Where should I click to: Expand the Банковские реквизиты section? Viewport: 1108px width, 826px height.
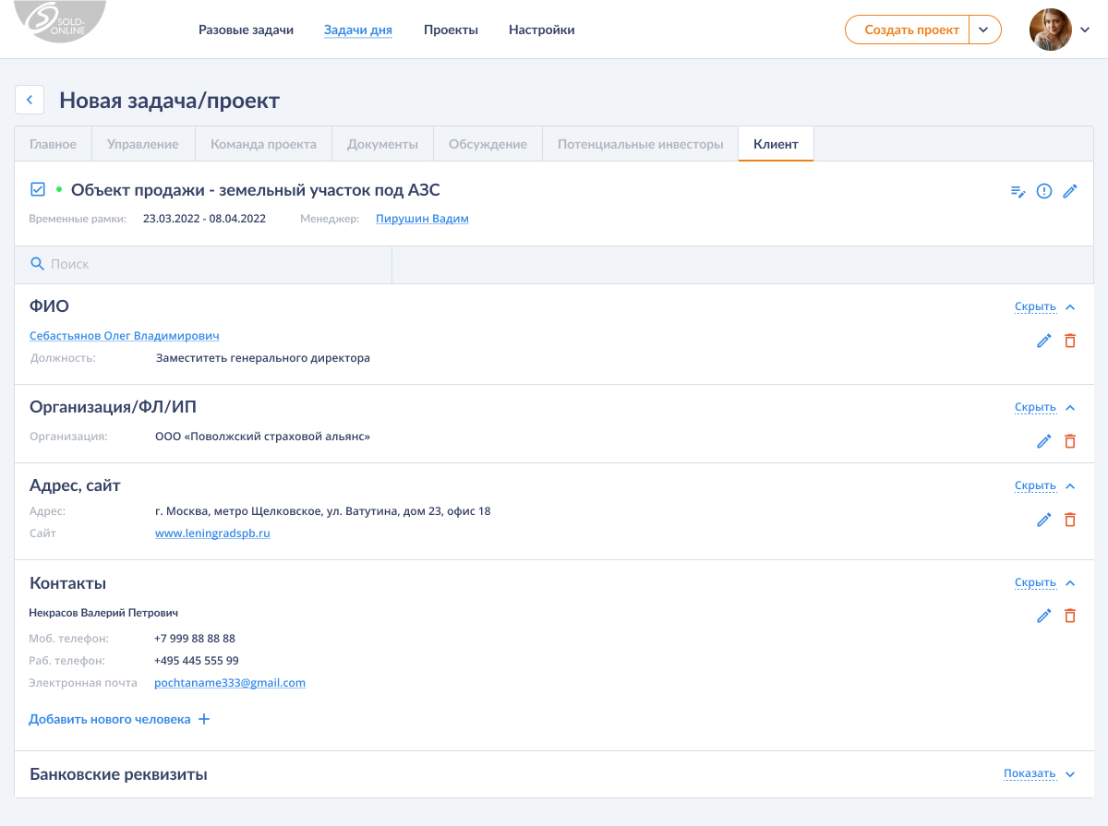pos(1040,774)
